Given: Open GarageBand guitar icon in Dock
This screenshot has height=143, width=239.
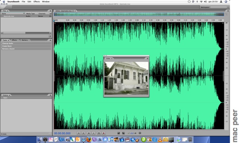Looking at the screenshot, I should coord(138,139).
